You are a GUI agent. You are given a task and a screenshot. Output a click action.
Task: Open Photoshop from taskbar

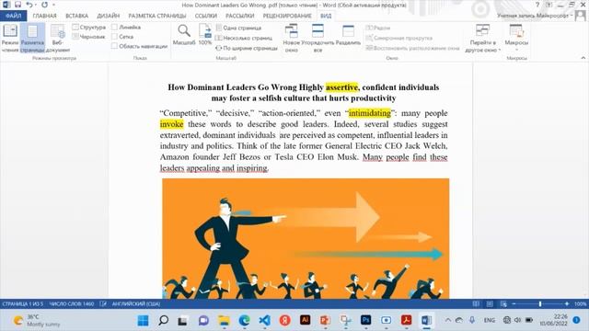365,320
